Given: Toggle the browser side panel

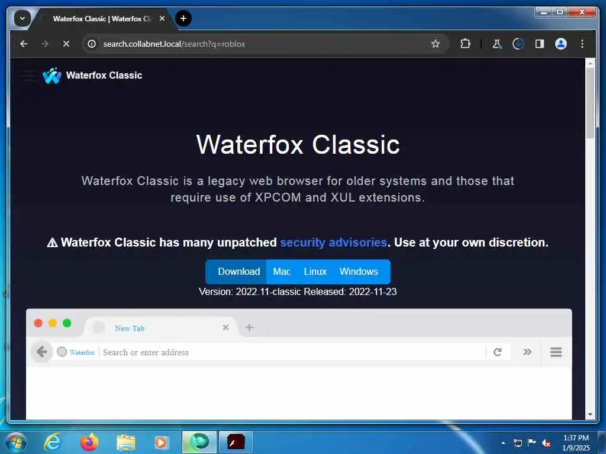Looking at the screenshot, I should click(x=540, y=44).
